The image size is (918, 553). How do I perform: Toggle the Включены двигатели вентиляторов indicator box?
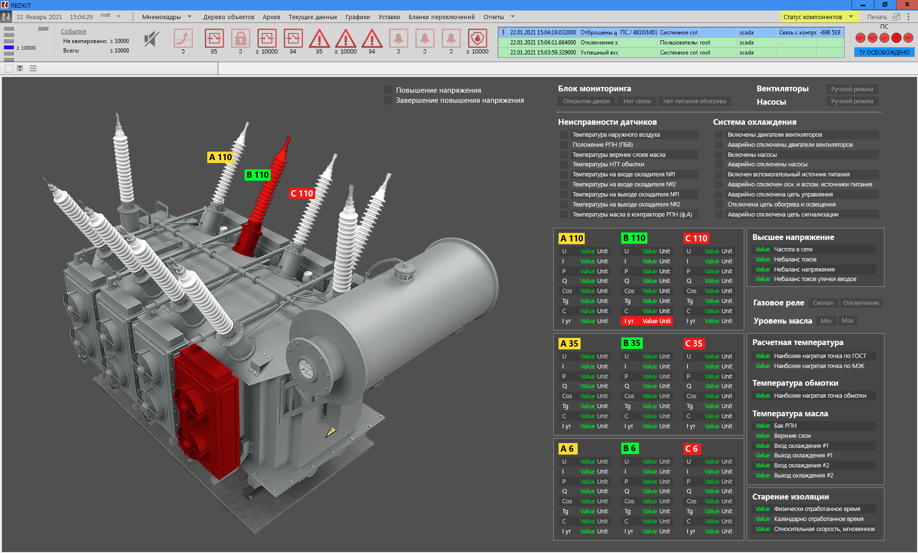coord(719,135)
